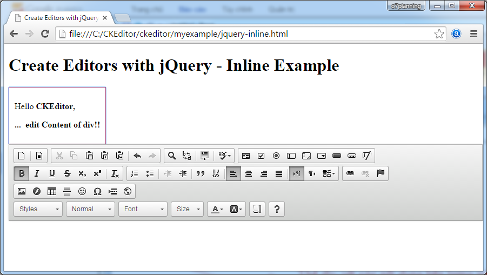
Task: Align the text right
Action: point(264,173)
